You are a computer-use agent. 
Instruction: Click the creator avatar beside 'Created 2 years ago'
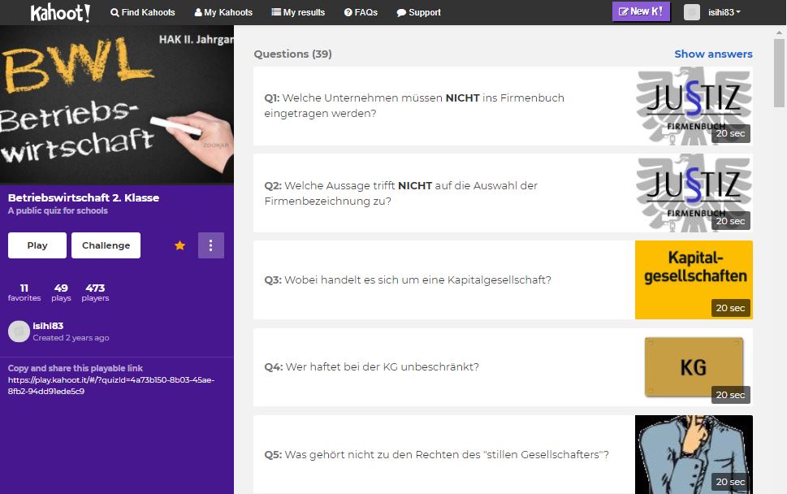click(x=19, y=331)
